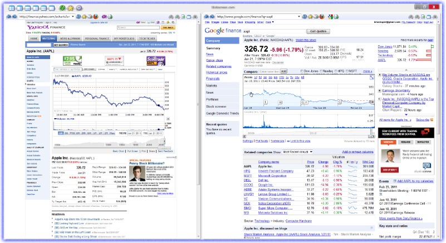Open the Google pane URL dropdown arrow
This screenshot has width=446, height=243.
tap(298, 17)
